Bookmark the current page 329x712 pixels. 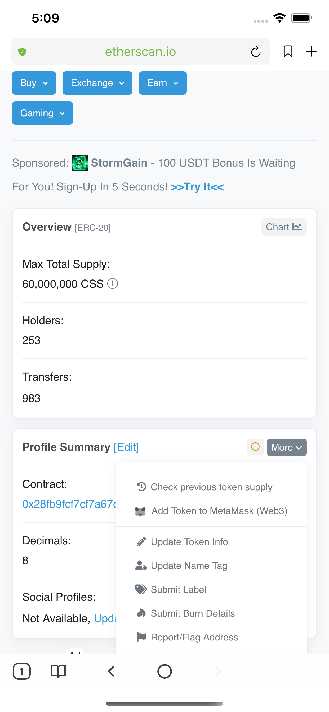(x=288, y=52)
